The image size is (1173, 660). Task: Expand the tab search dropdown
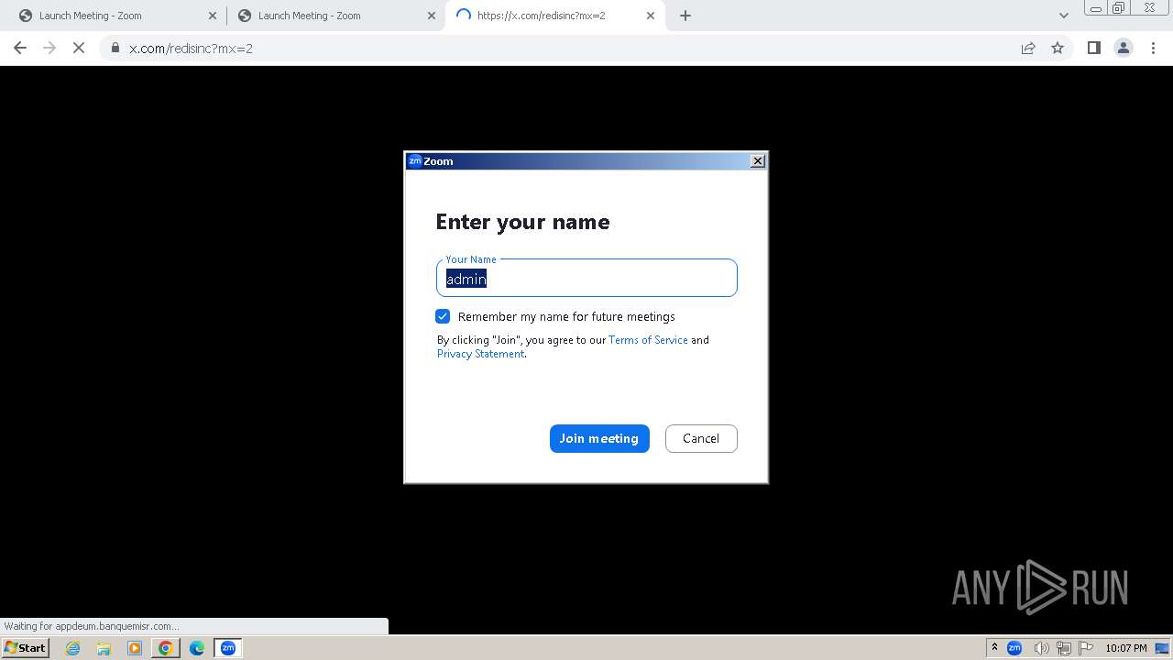(x=1063, y=16)
